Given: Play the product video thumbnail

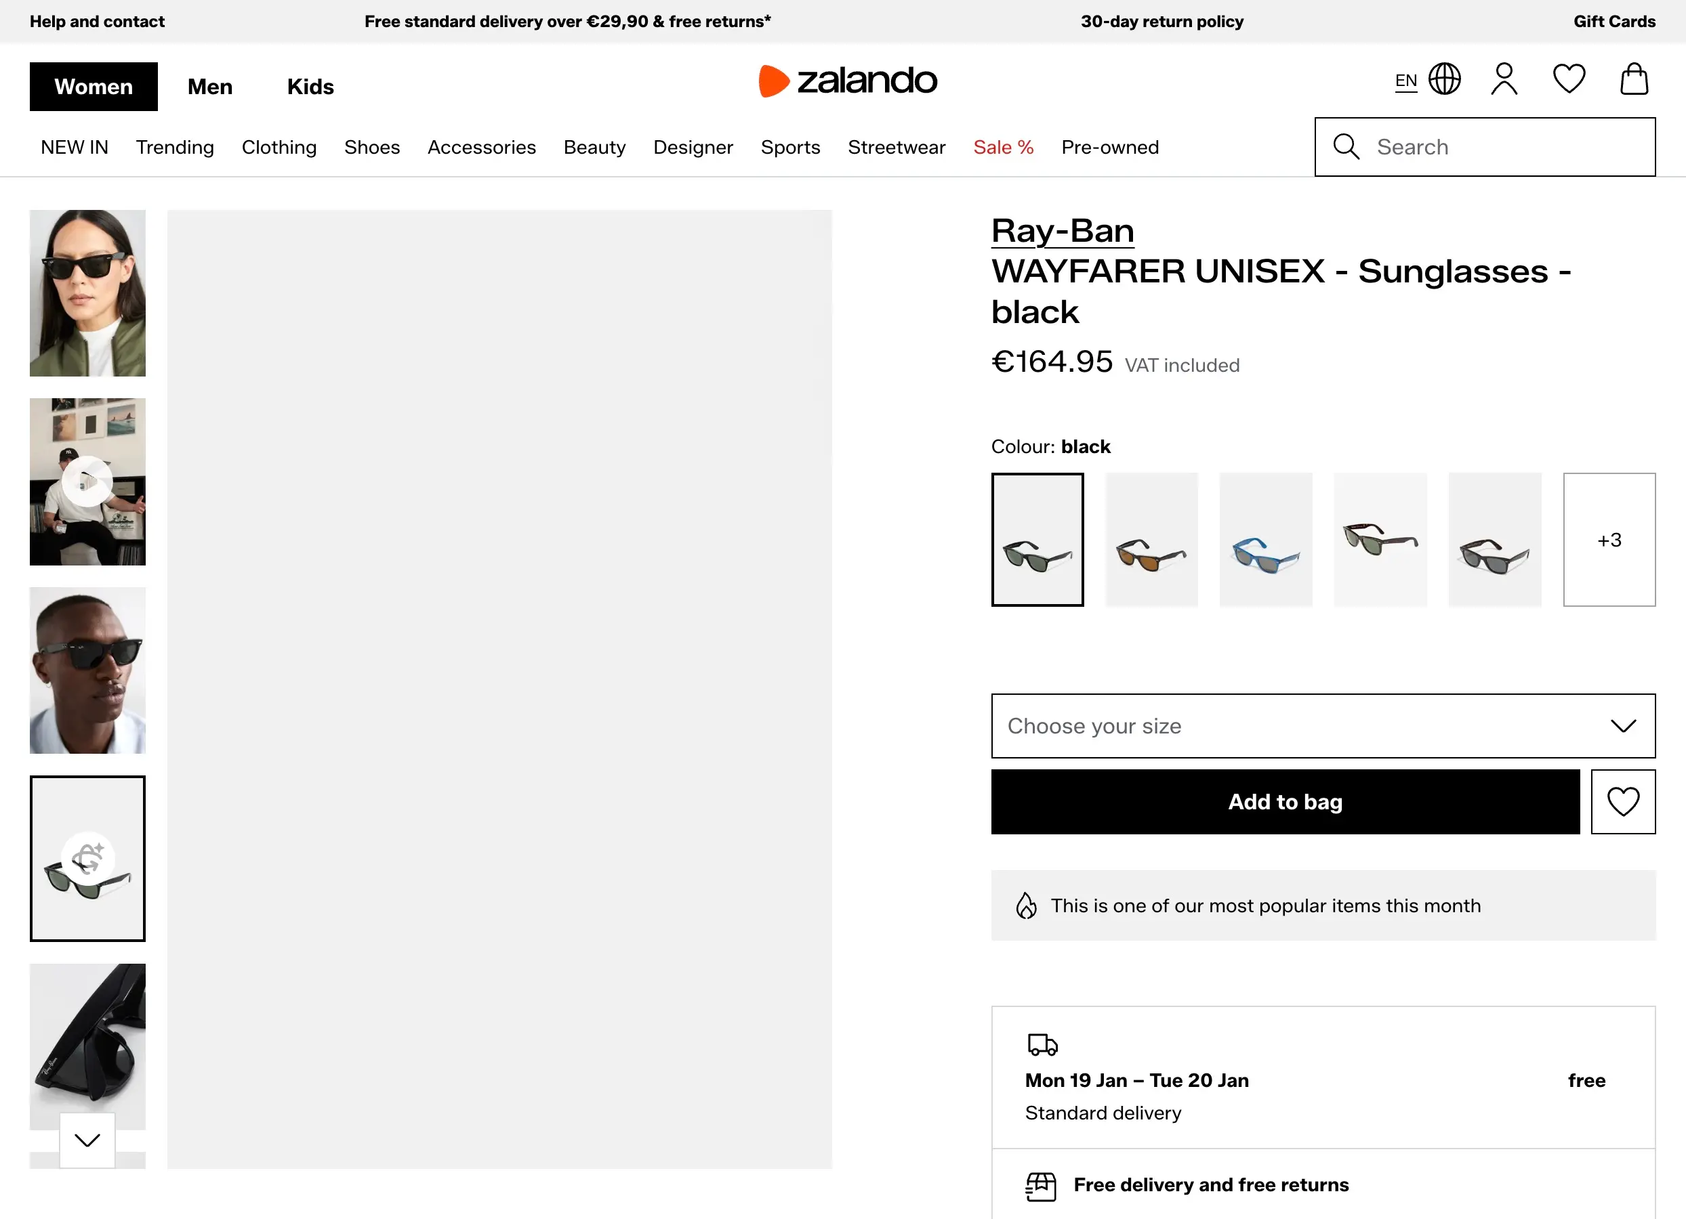Looking at the screenshot, I should 87,482.
